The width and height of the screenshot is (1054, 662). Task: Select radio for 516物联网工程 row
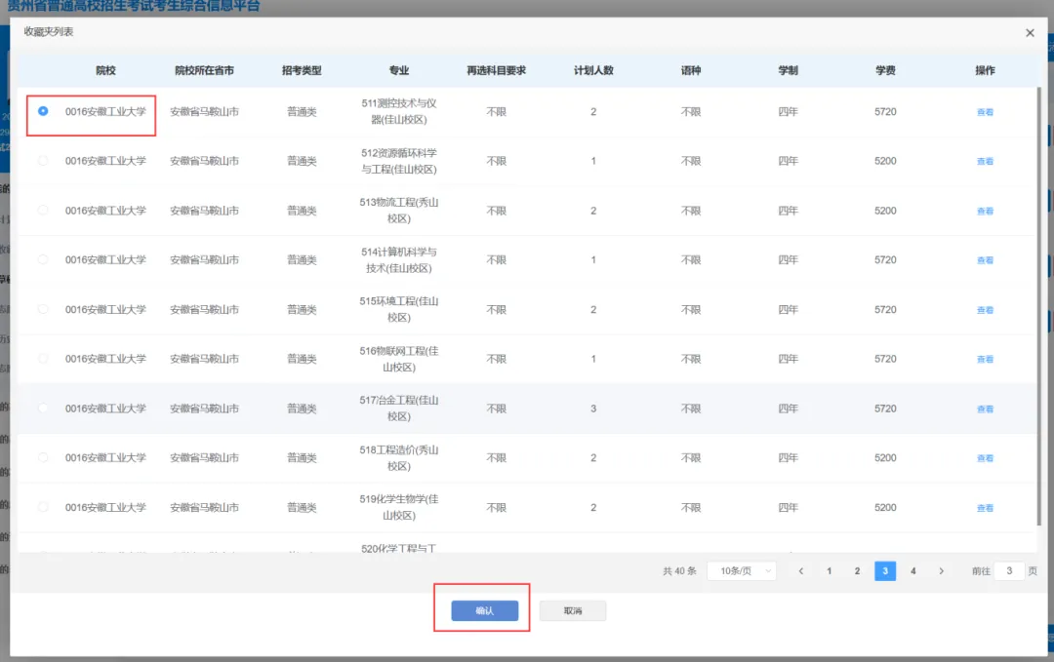(43, 359)
